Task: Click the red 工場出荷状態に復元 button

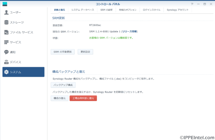Action: pyautogui.click(x=83, y=98)
